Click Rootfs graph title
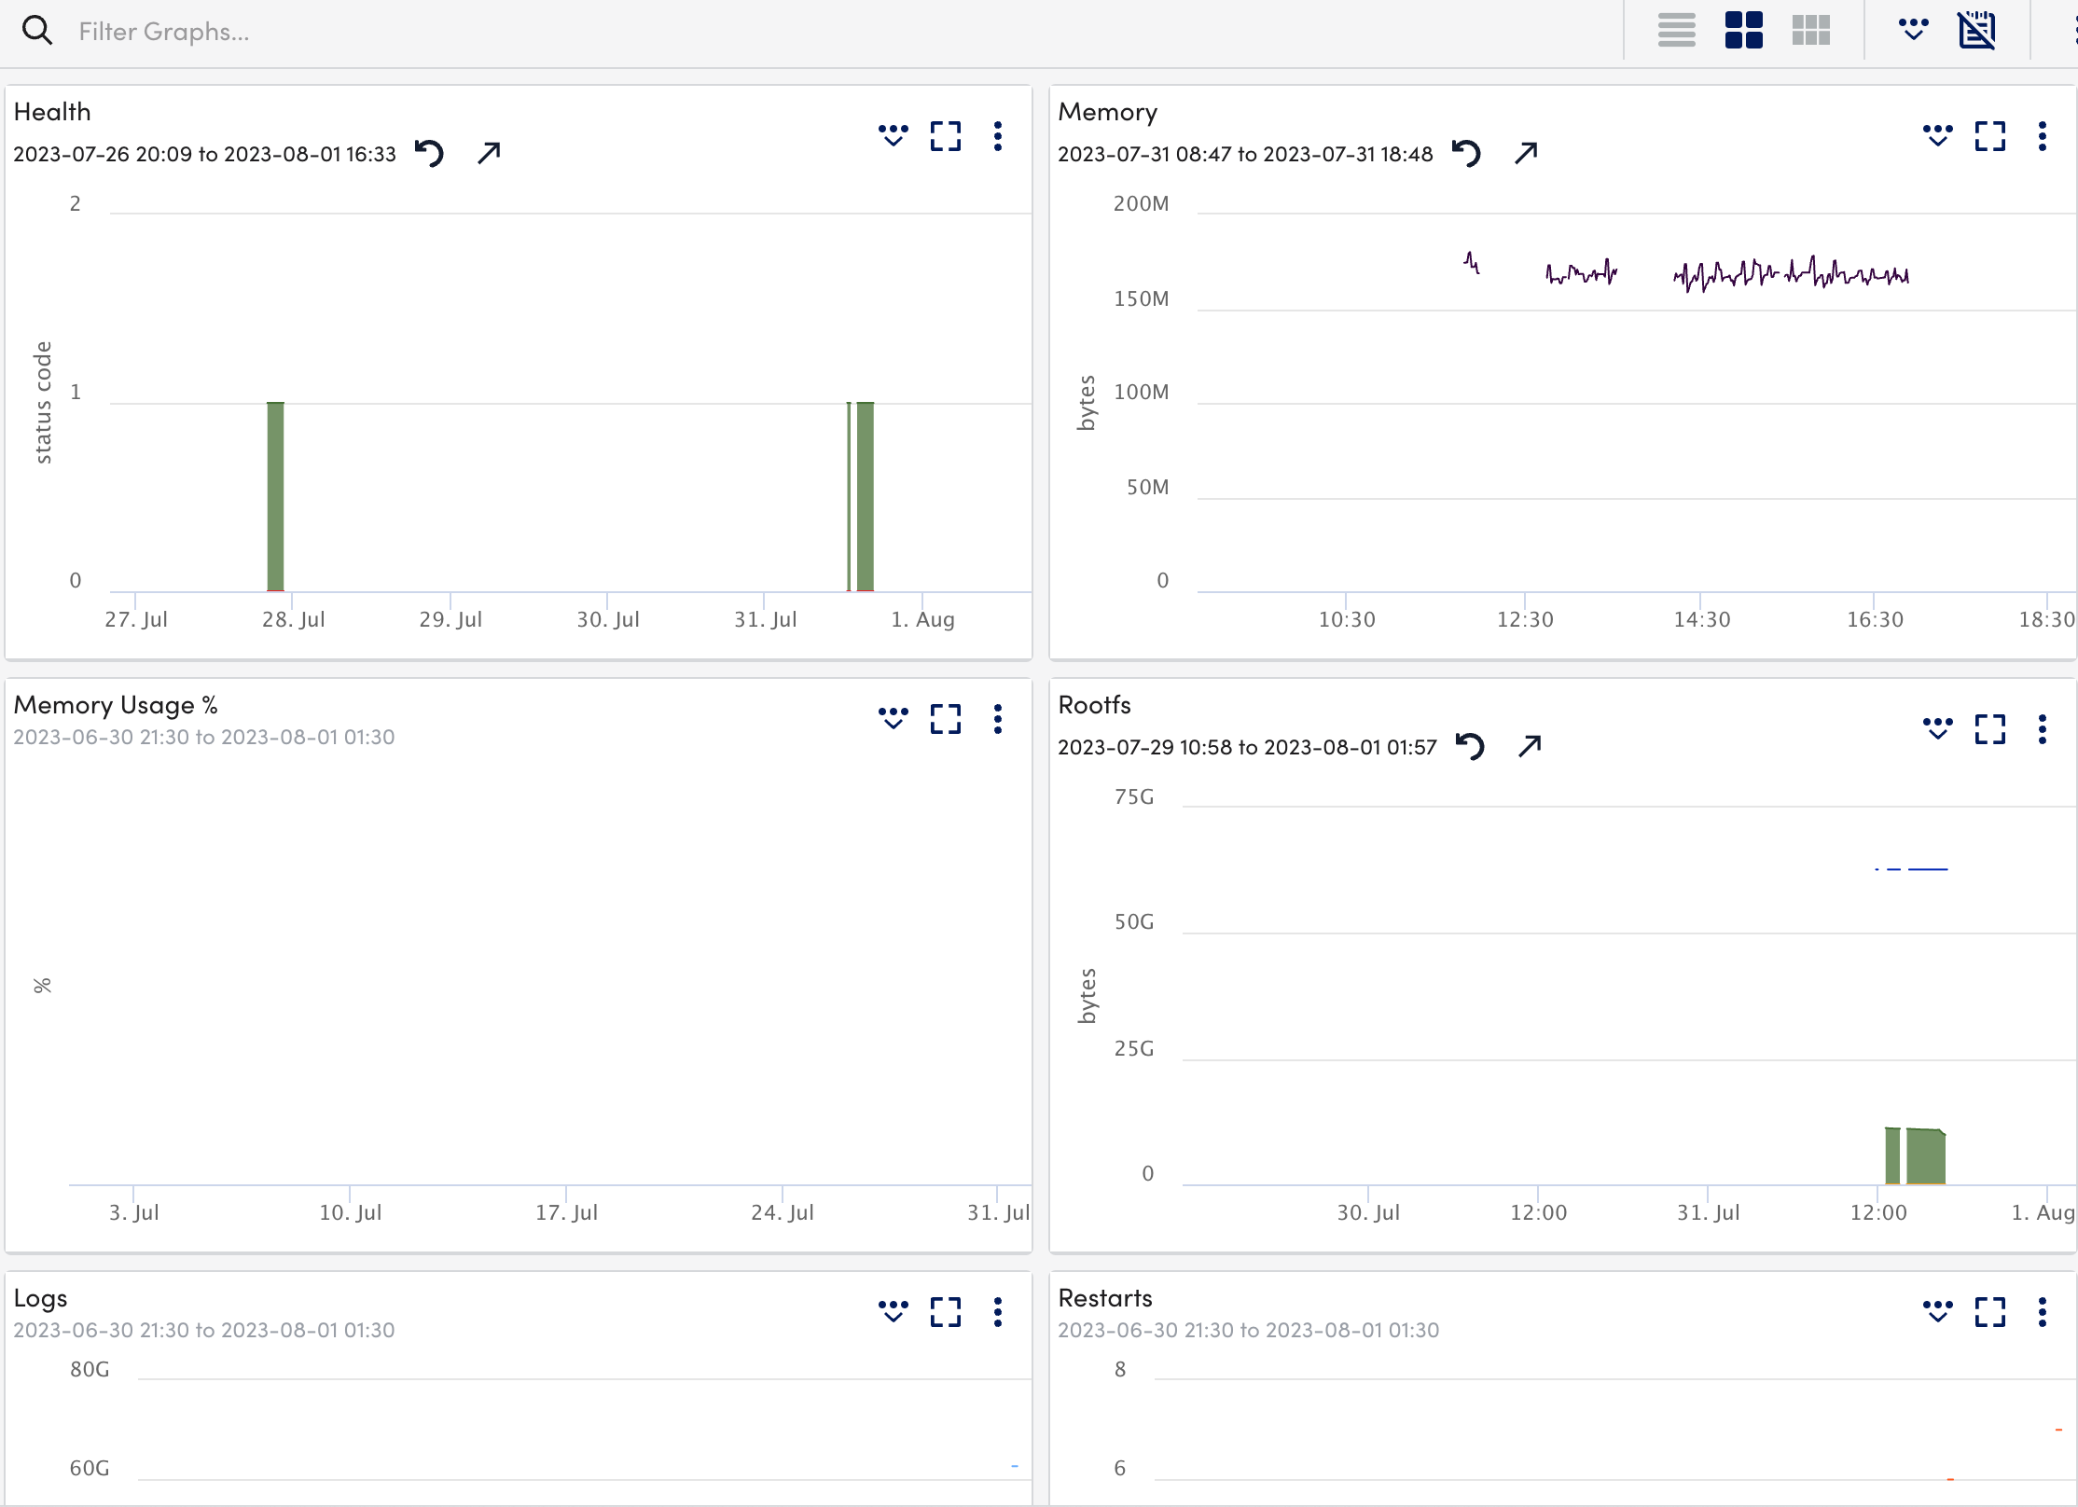The height and width of the screenshot is (1507, 2078). click(1094, 705)
